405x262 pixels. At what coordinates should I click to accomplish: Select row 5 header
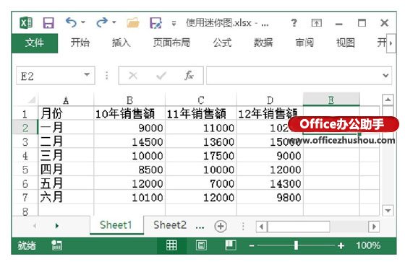(x=25, y=170)
